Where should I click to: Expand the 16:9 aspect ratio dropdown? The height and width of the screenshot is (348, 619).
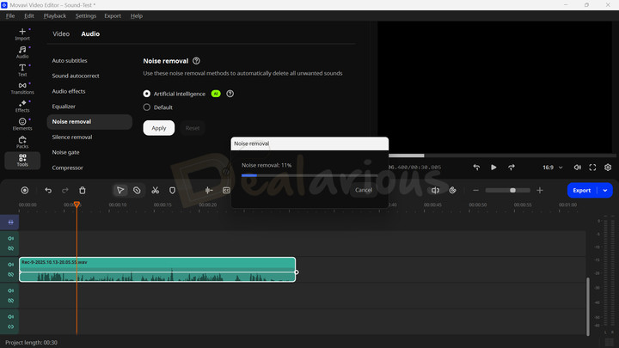[555, 167]
